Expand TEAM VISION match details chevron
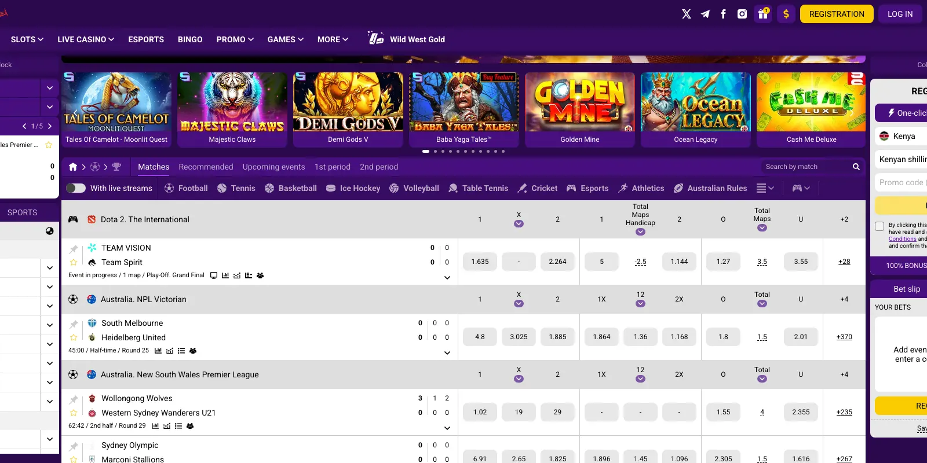The width and height of the screenshot is (927, 463). (447, 278)
